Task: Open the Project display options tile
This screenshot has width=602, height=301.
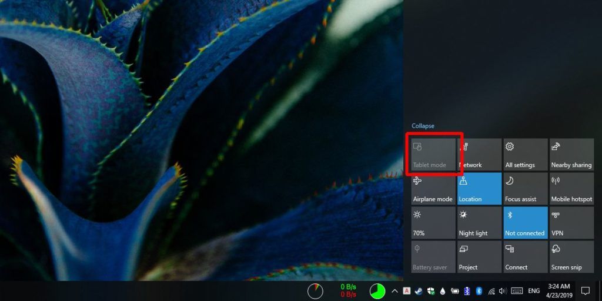Action: coord(479,257)
